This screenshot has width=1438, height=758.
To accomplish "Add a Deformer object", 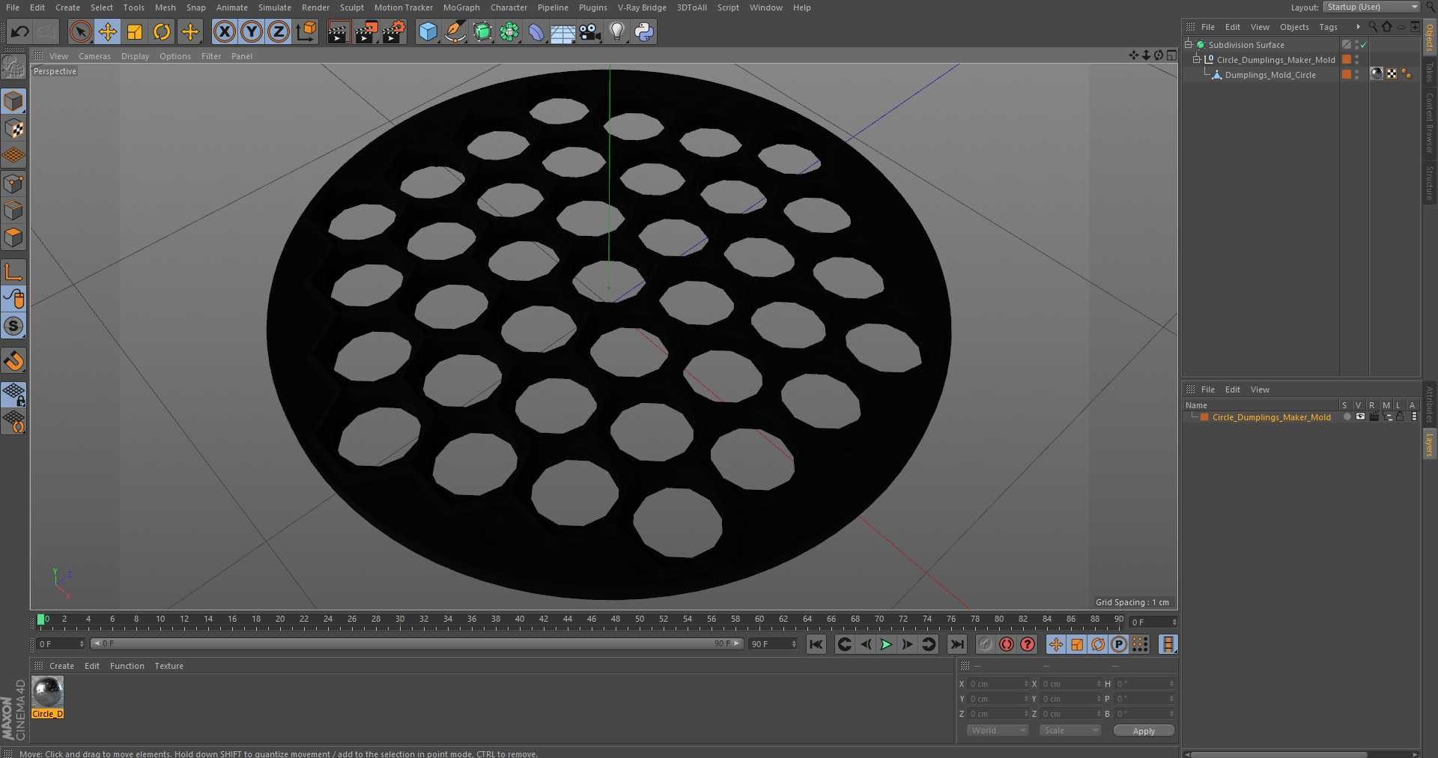I will tap(536, 31).
